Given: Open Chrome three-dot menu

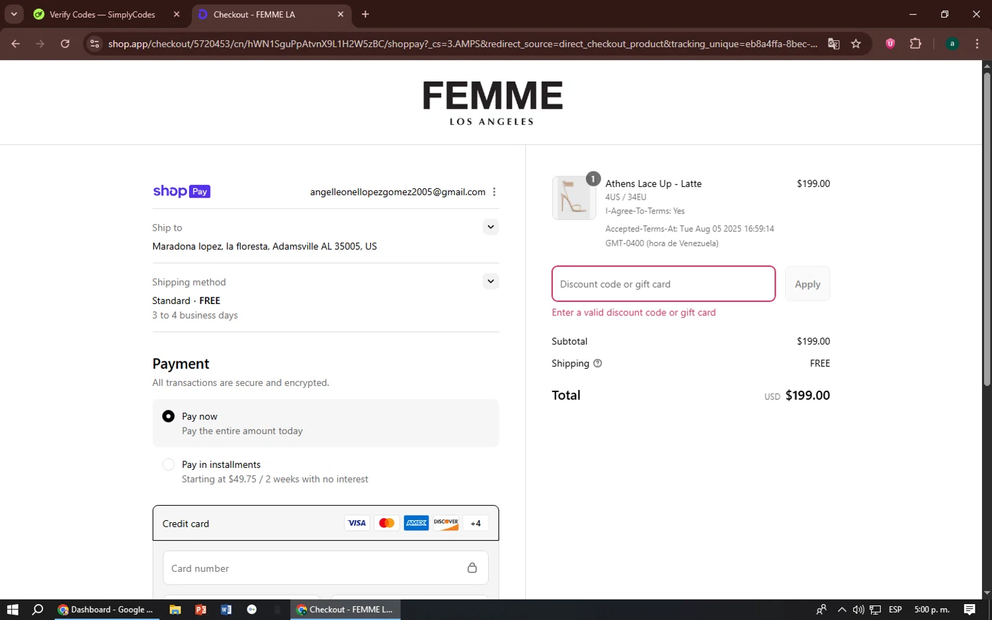Looking at the screenshot, I should click(977, 44).
